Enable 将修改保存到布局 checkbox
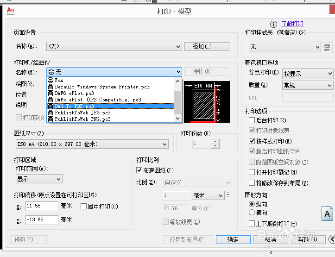Image resolution: width=335 pixels, height=257 pixels. tap(252, 183)
